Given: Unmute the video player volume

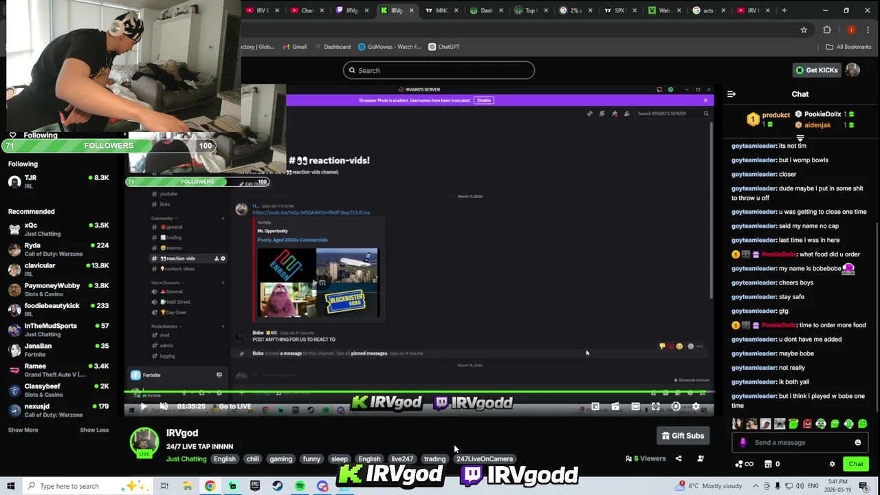Looking at the screenshot, I should pos(164,407).
